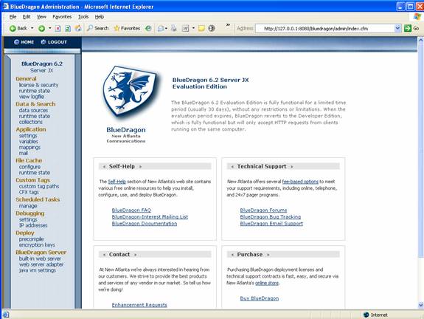Image resolution: width=424 pixels, height=319 pixels.
Task: Click the Back navigation button
Action: point(18,28)
